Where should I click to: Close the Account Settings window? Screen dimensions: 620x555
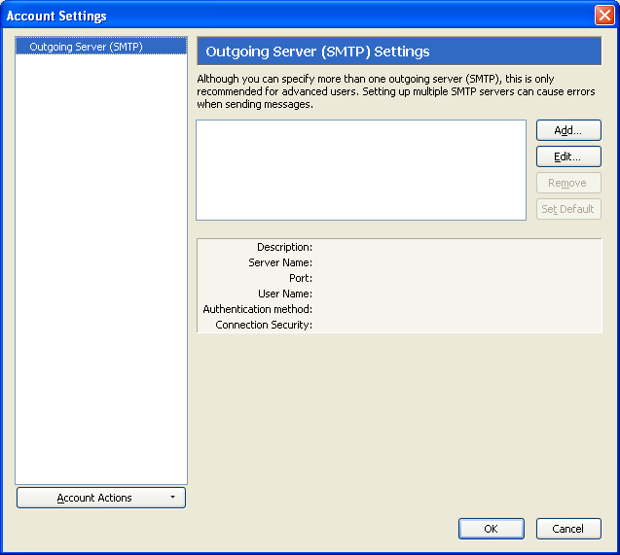point(604,16)
